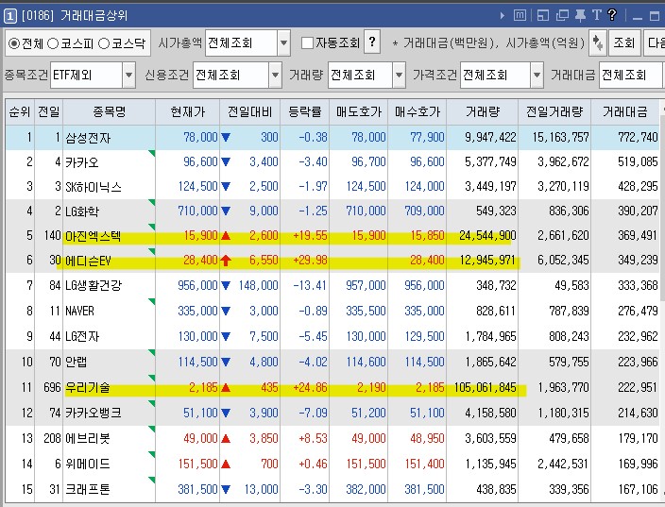This screenshot has height=507, width=665.
Task: Click the window layout icon in the title bar
Action: [x=543, y=16]
